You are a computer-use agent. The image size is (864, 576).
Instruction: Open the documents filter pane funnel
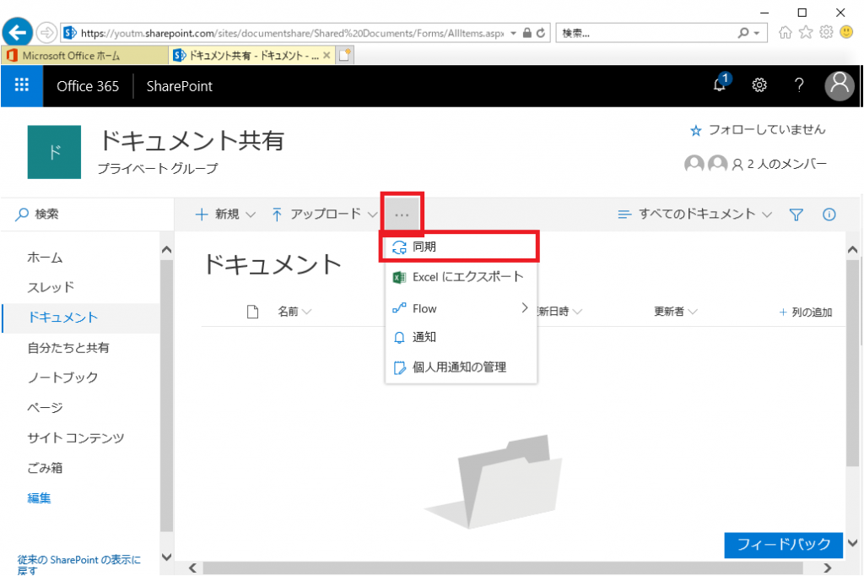[x=796, y=214]
